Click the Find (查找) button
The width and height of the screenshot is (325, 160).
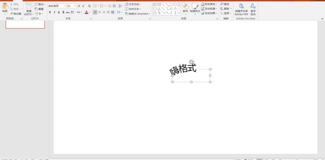click(x=225, y=4)
